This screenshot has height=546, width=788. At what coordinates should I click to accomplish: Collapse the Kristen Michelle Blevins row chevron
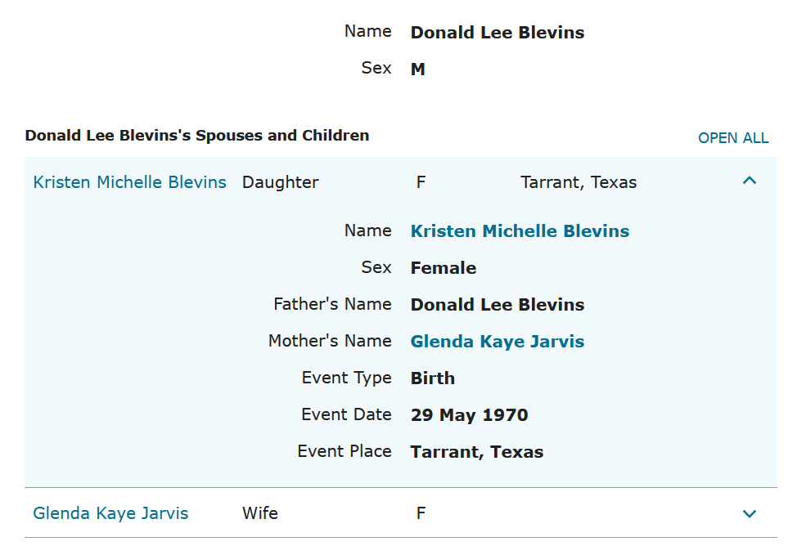[x=749, y=181]
